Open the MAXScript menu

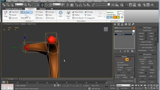pos(97,1)
